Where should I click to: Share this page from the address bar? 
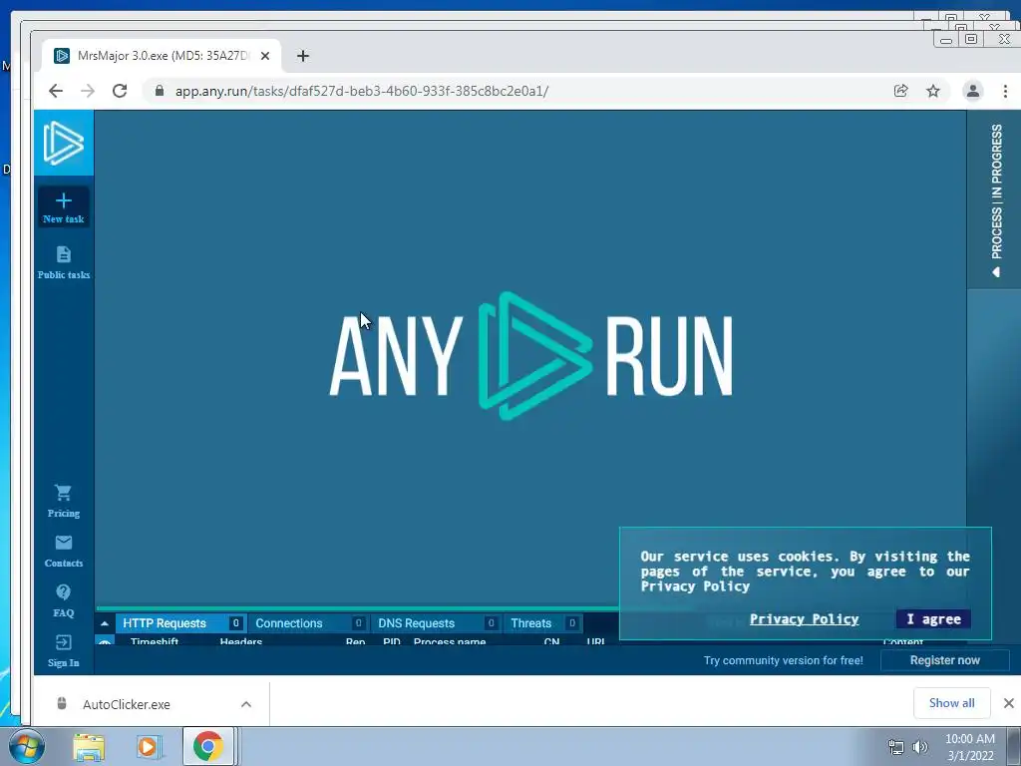coord(900,91)
